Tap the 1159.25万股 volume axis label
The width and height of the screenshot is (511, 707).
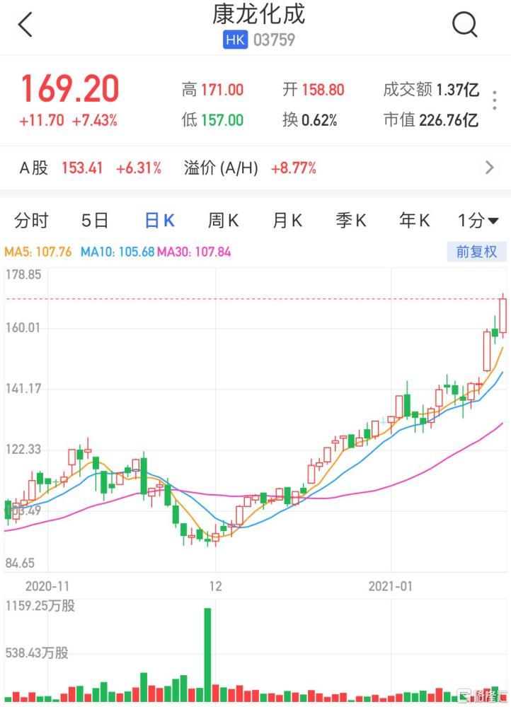click(40, 606)
